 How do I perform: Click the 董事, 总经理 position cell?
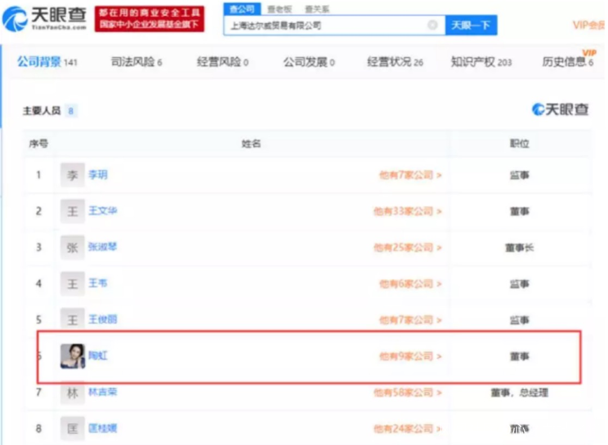click(x=519, y=393)
